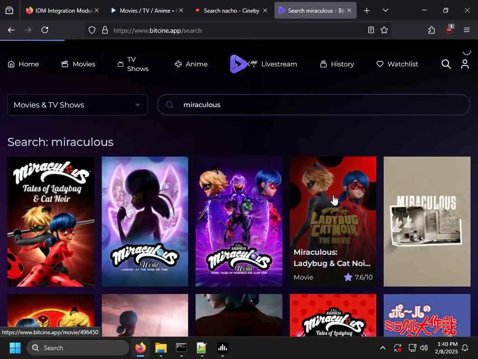Open the clock showing 1:40 PM
Viewport: 478px width, 359px height.
tap(447, 348)
